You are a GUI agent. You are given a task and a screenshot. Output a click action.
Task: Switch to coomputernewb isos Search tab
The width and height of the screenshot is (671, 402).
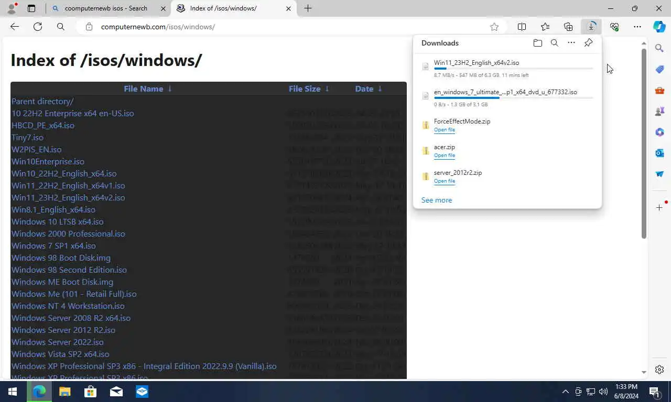point(108,8)
